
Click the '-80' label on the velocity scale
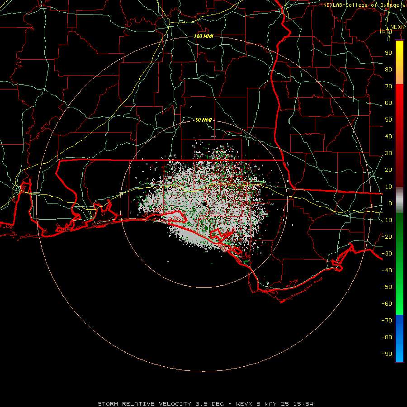click(x=387, y=337)
